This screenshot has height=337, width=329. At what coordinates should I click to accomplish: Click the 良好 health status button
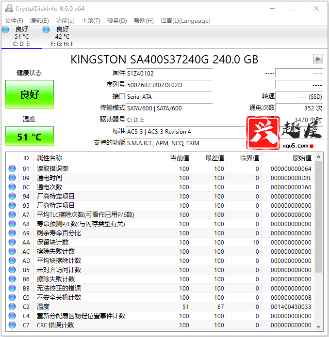tap(30, 94)
